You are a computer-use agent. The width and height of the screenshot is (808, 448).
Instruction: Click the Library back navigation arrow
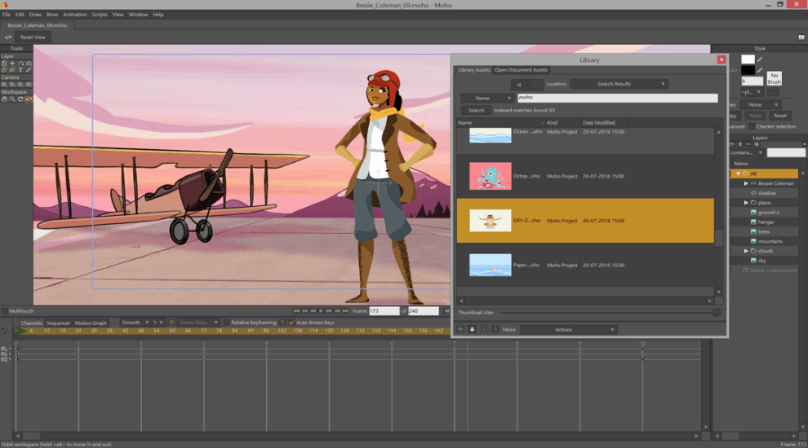pyautogui.click(x=519, y=84)
